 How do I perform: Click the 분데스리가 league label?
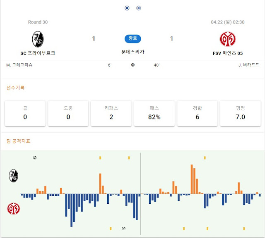133,52
